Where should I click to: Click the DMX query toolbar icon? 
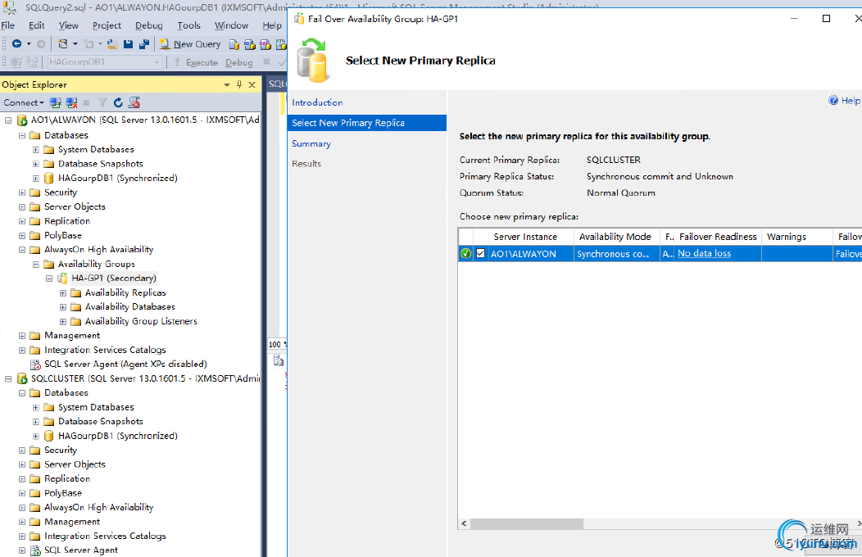(265, 44)
